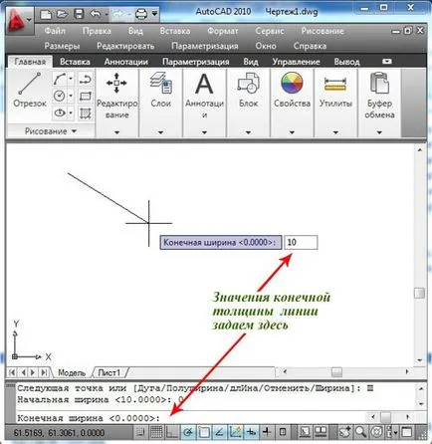Click the Redo arrow icon
This screenshot has height=444, width=432.
click(117, 14)
